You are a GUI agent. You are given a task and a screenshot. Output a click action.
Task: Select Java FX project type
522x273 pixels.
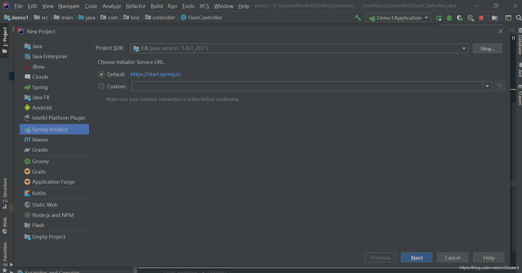pyautogui.click(x=54, y=98)
